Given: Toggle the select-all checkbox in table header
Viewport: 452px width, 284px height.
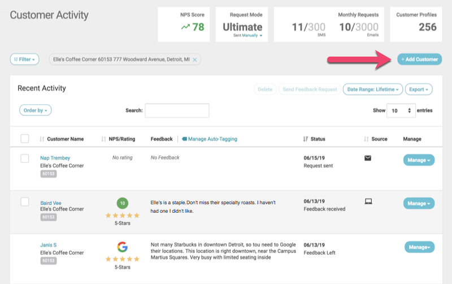Looking at the screenshot, I should tap(25, 139).
